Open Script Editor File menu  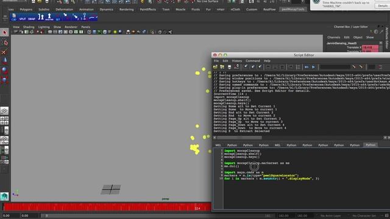[x=216, y=61]
